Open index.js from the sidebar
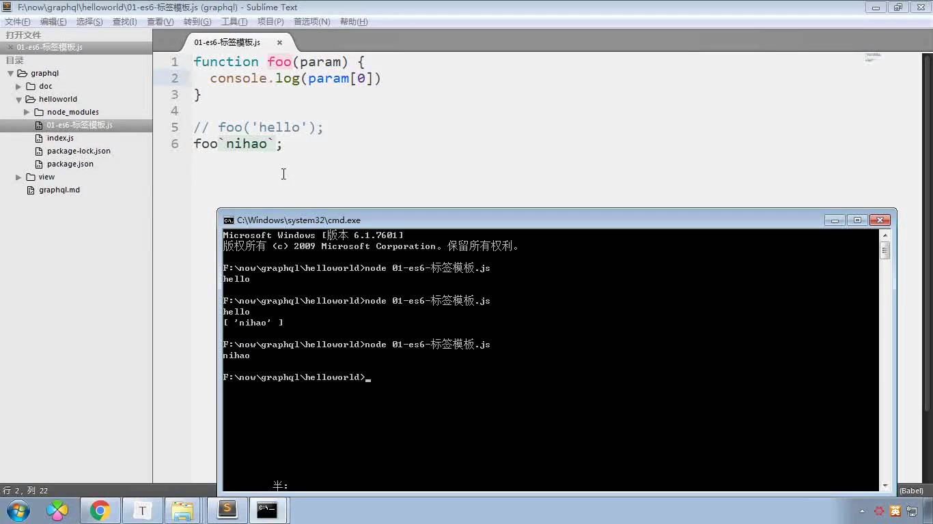The height and width of the screenshot is (524, 933). [60, 138]
